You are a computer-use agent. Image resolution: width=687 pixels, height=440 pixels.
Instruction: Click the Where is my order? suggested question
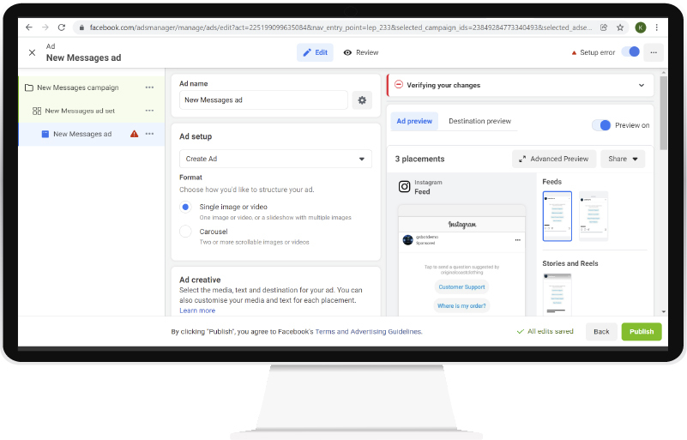click(x=461, y=306)
